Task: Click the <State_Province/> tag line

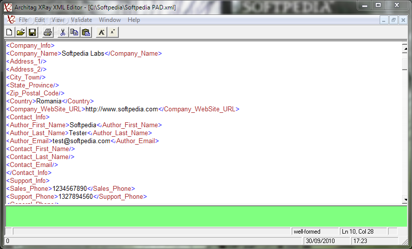Action: point(33,85)
